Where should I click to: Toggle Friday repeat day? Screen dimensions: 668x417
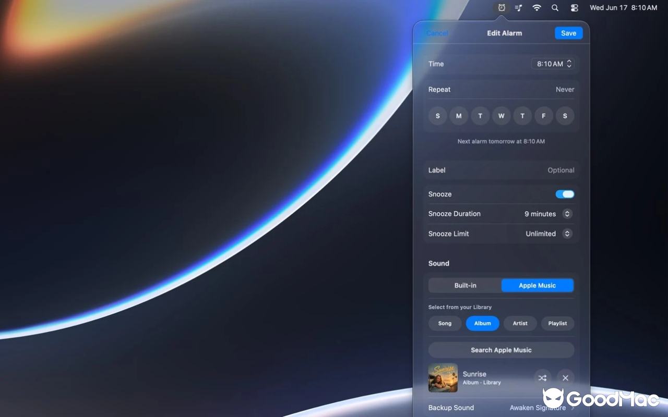click(544, 116)
